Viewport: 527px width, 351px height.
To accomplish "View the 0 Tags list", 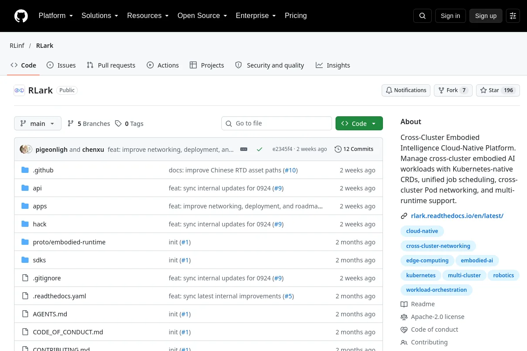I will click(x=130, y=124).
